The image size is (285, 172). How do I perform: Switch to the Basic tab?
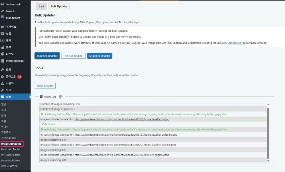click(x=42, y=6)
